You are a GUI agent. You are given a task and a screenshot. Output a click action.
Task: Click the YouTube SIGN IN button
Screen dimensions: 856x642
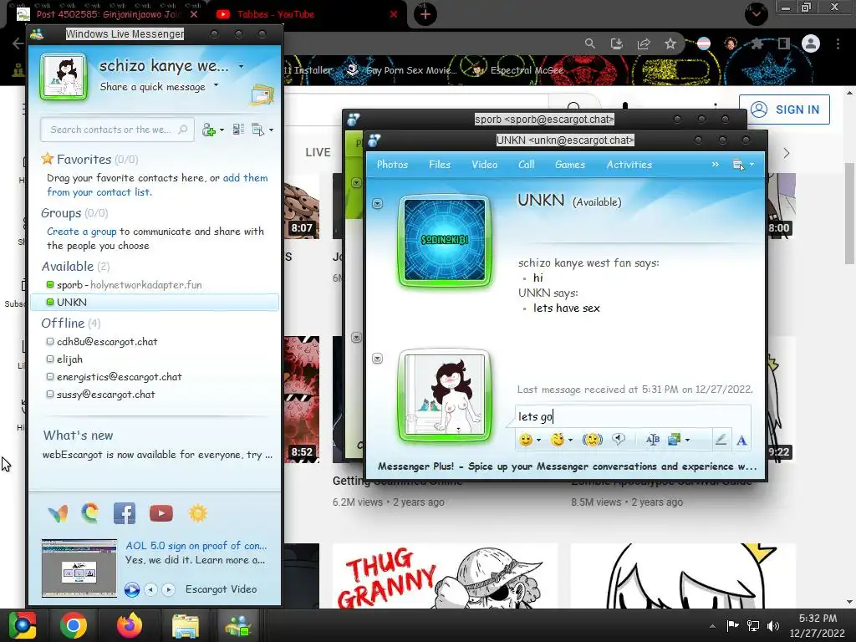point(784,110)
